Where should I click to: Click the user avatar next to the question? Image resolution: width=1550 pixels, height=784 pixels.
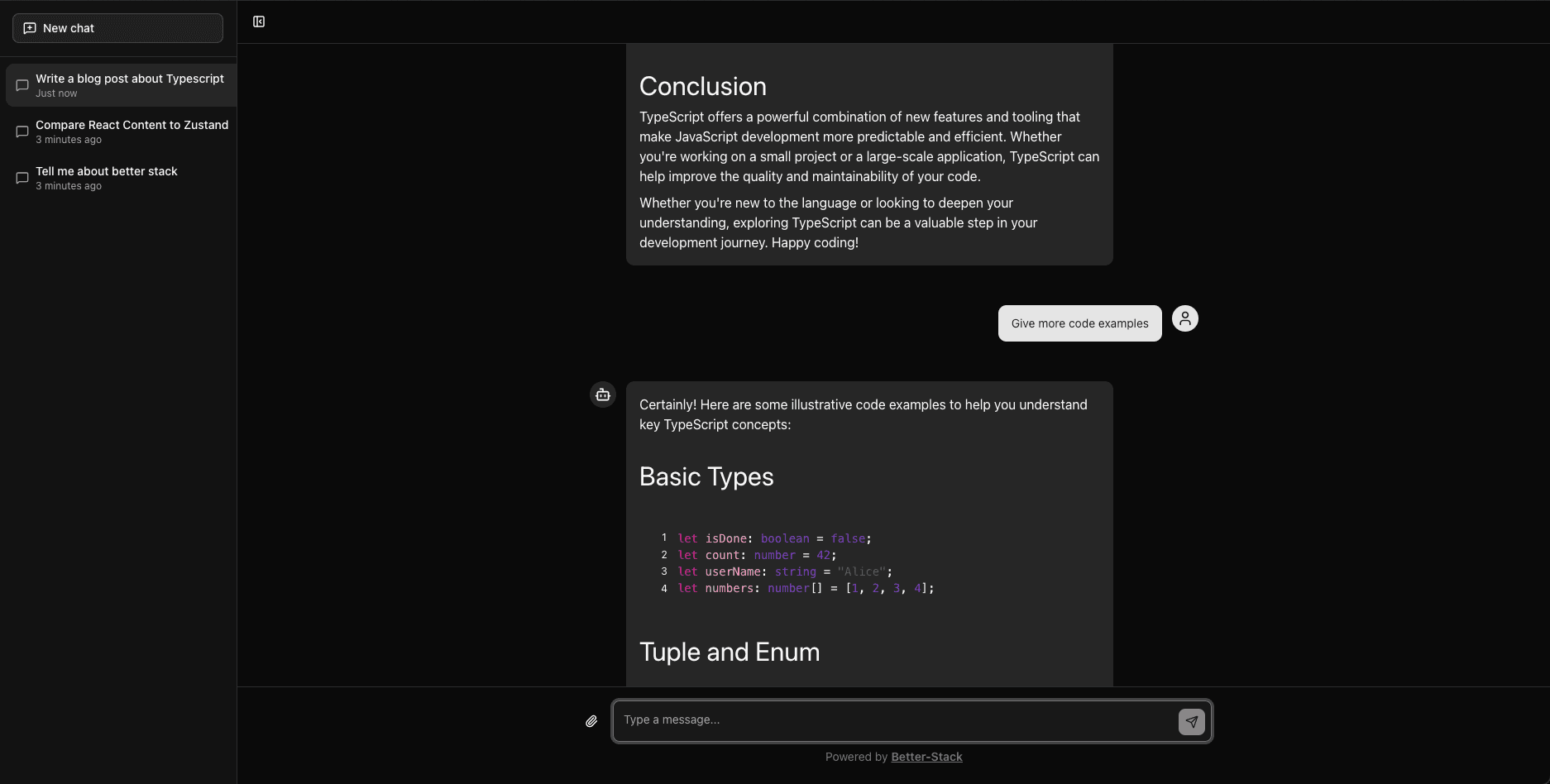coord(1184,318)
